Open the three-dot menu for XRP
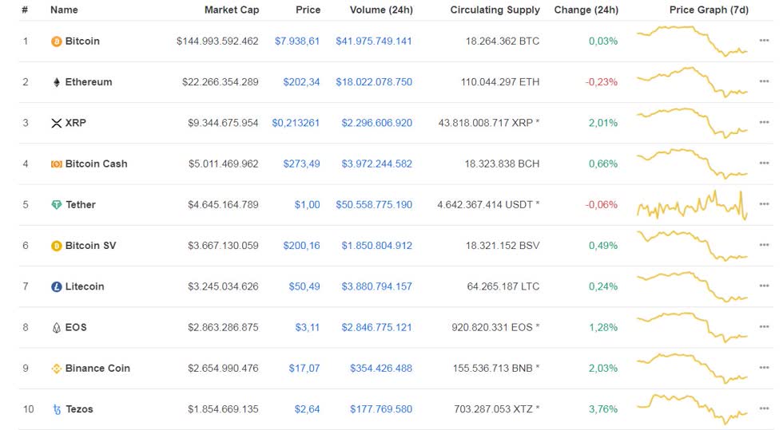Image resolution: width=783 pixels, height=430 pixels. click(x=764, y=122)
